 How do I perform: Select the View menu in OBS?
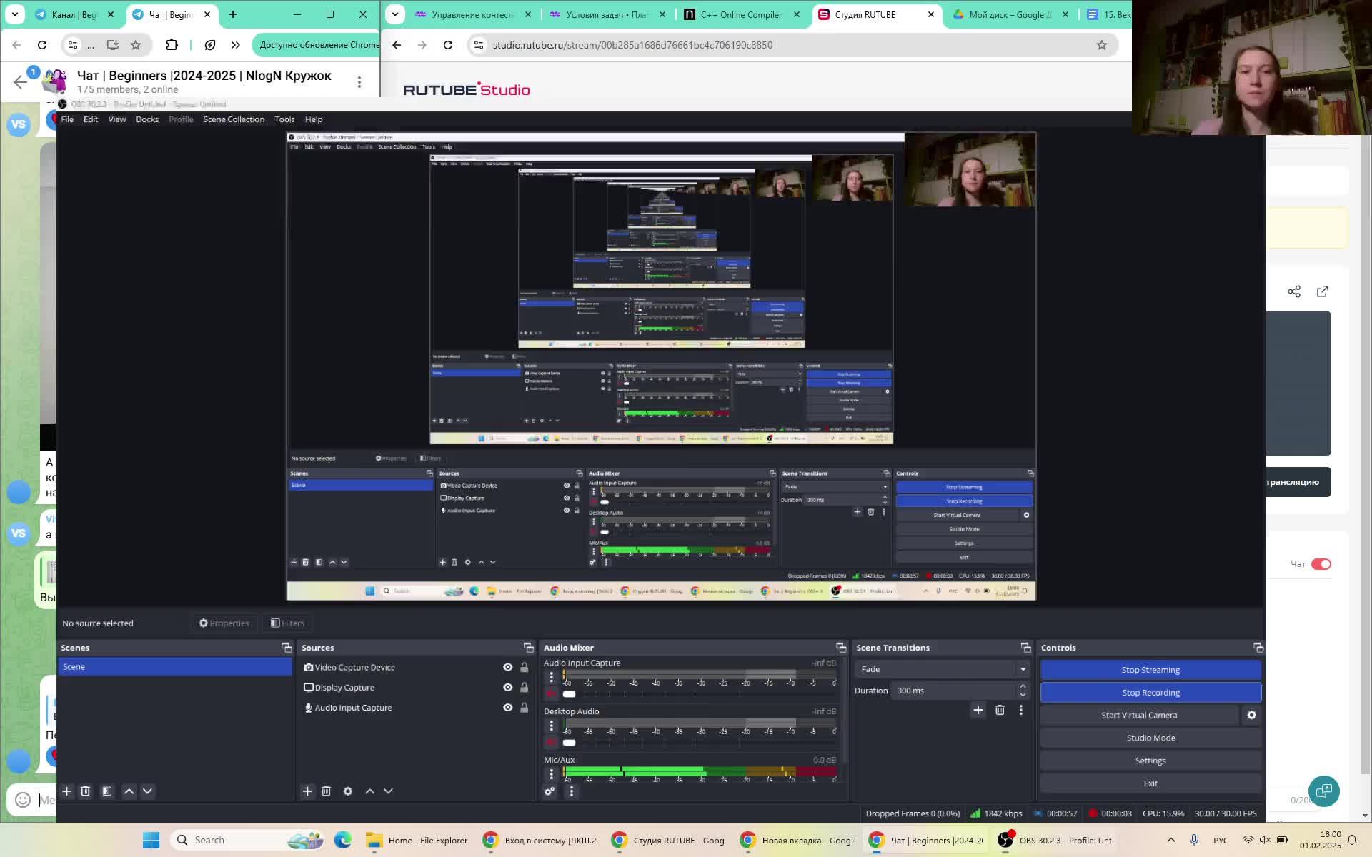pyautogui.click(x=116, y=119)
